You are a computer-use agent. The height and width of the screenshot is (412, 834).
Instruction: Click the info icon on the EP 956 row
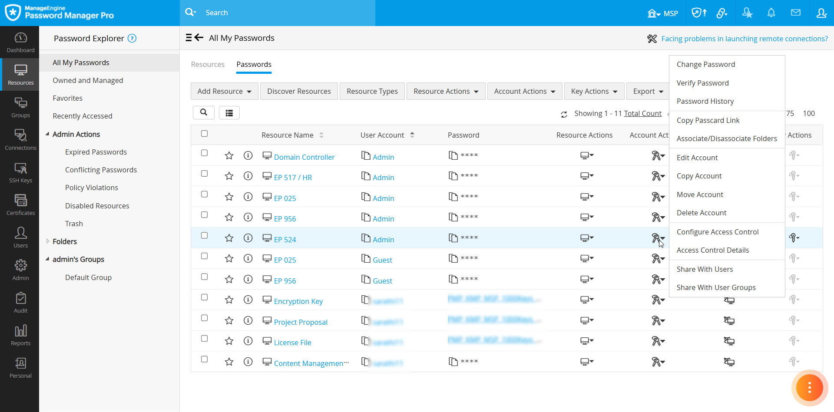248,217
